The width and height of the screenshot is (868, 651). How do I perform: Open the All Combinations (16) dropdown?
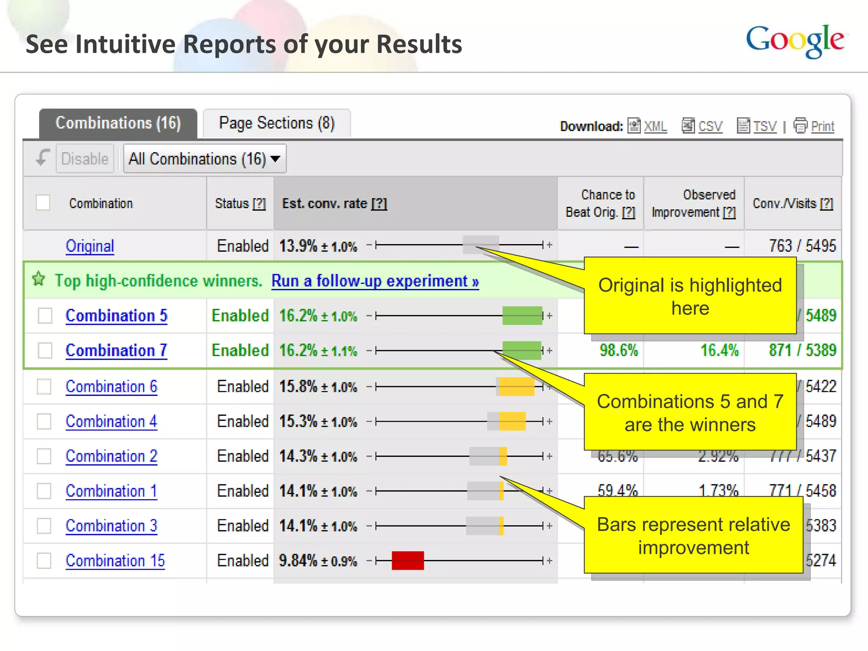pos(205,159)
